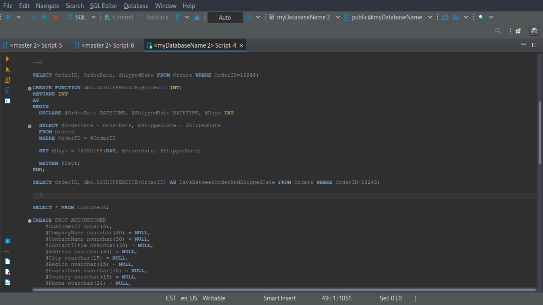The height and width of the screenshot is (305, 543).
Task: Click the lock icon in toolbar
Action: pos(197,17)
